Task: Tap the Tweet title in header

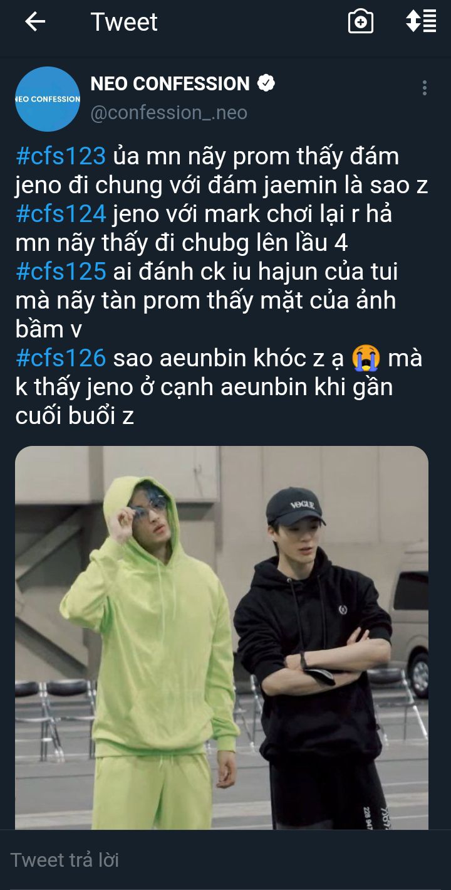Action: (124, 22)
